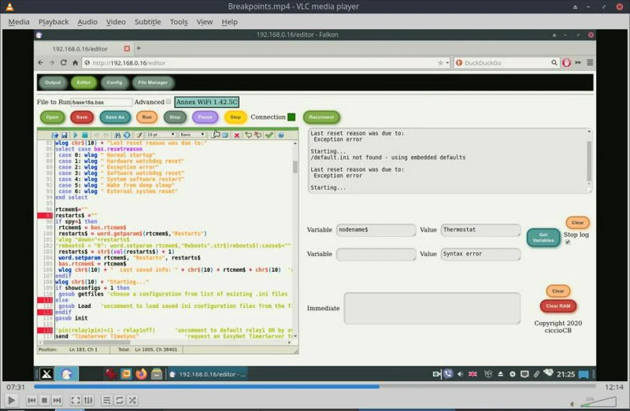Open a file using the editor toolbar icon
This screenshot has height=411, width=630.
[56, 135]
